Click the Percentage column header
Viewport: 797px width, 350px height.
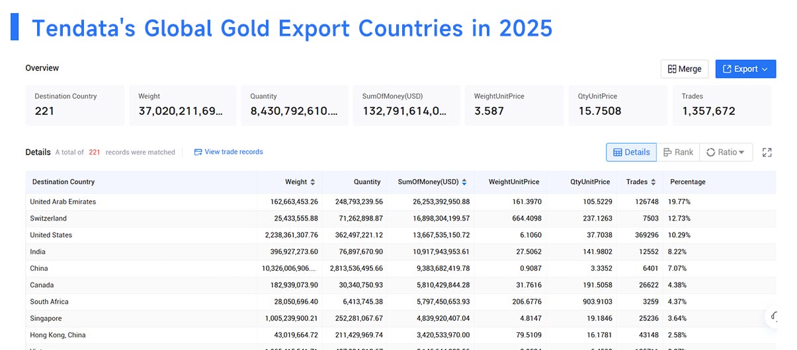click(688, 182)
